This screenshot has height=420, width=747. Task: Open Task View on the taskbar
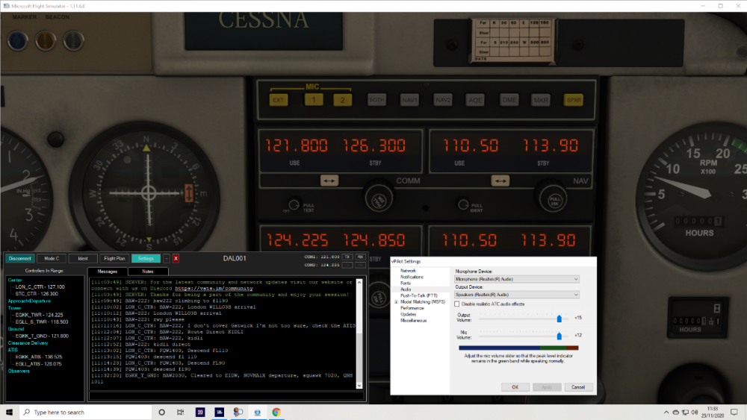pyautogui.click(x=180, y=412)
